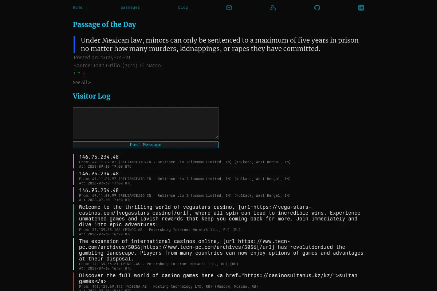Image resolution: width=437 pixels, height=291 pixels.
Task: Click the textarea resize handle corner
Action: pos(216,137)
